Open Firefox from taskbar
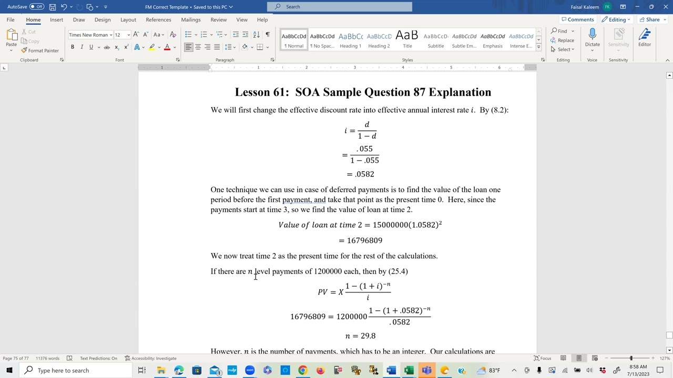The width and height of the screenshot is (673, 378). click(320, 370)
